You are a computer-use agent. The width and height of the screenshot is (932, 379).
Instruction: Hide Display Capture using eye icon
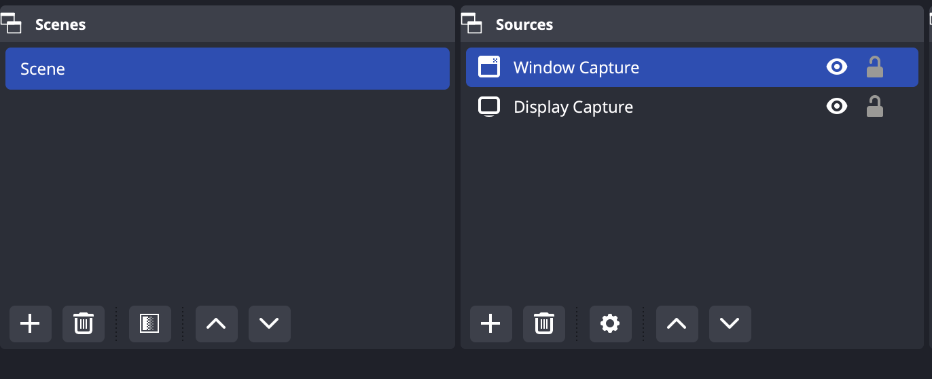pyautogui.click(x=837, y=106)
